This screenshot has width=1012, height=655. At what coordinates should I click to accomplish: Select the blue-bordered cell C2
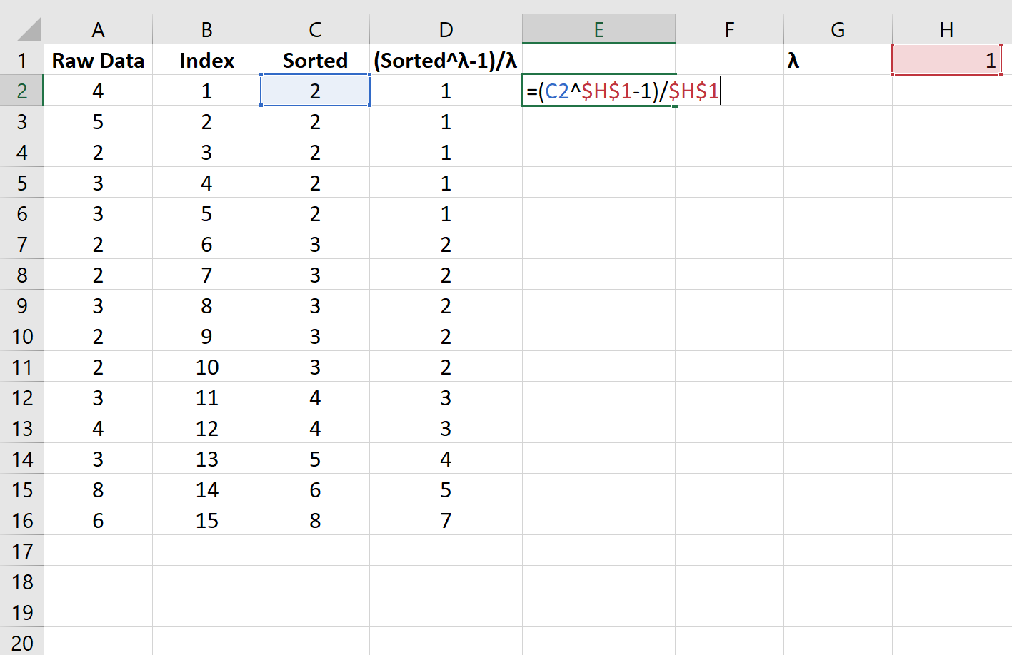point(314,91)
